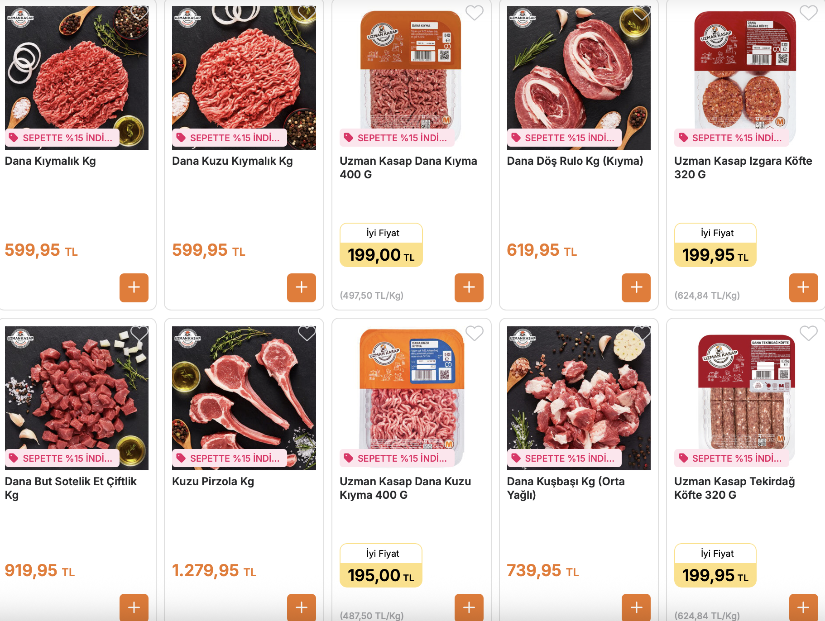Add Dana Kuzu Kıymalık Kg to cart
The image size is (825, 621).
302,287
